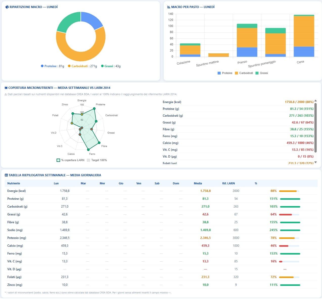Click the '0 / 15 (0%)' vitamin D value

click(306, 157)
